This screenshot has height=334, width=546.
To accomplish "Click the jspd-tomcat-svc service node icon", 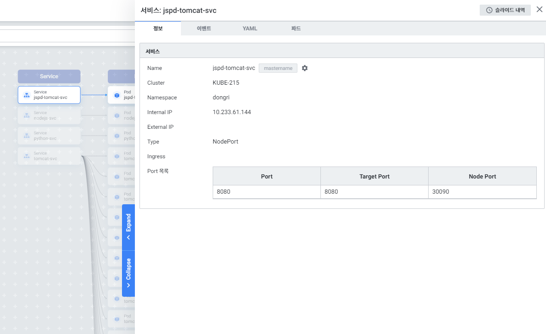I will (x=27, y=95).
